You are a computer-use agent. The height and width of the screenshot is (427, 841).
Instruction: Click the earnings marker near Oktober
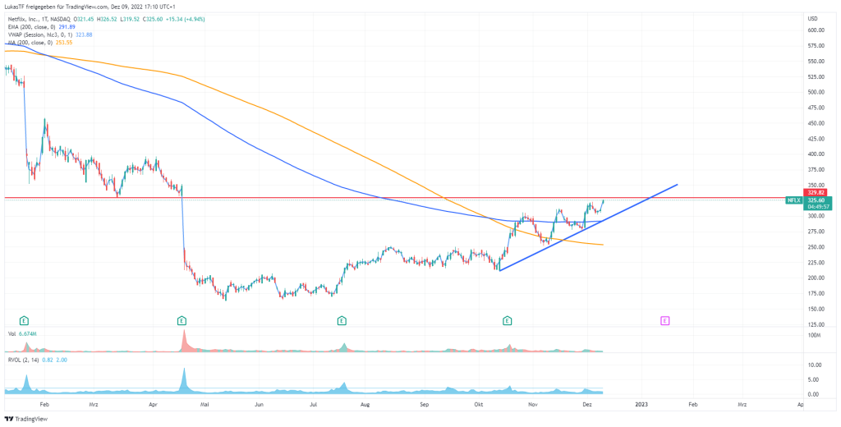508,319
